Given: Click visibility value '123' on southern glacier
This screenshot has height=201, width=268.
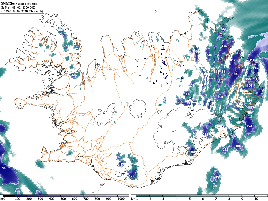Looking at the screenshot, I should [132, 176].
